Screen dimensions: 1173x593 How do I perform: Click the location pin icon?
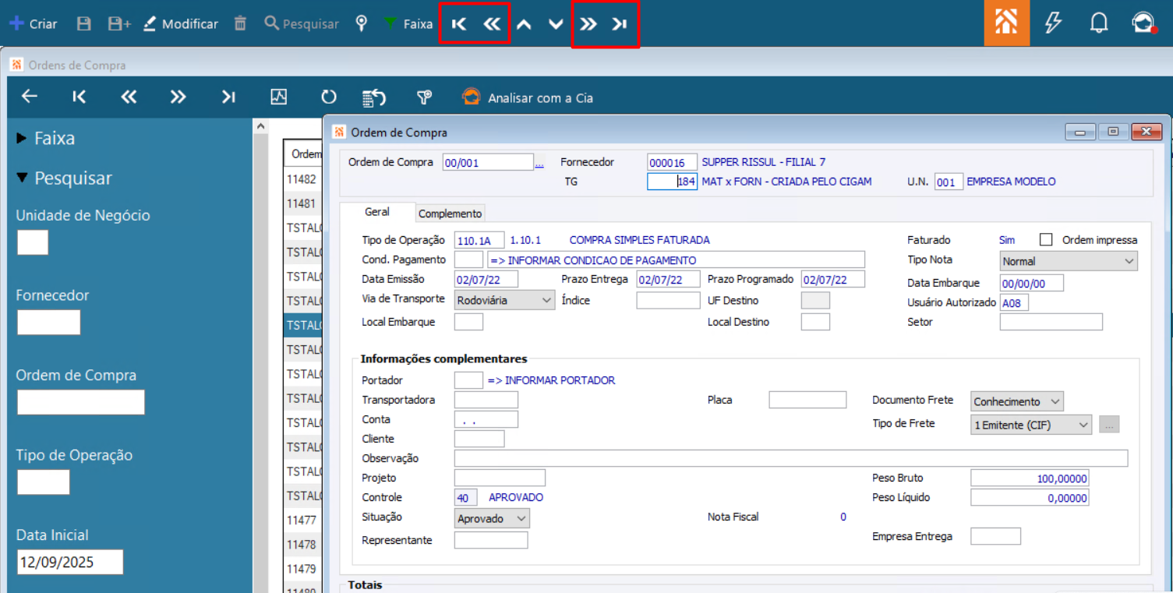362,23
